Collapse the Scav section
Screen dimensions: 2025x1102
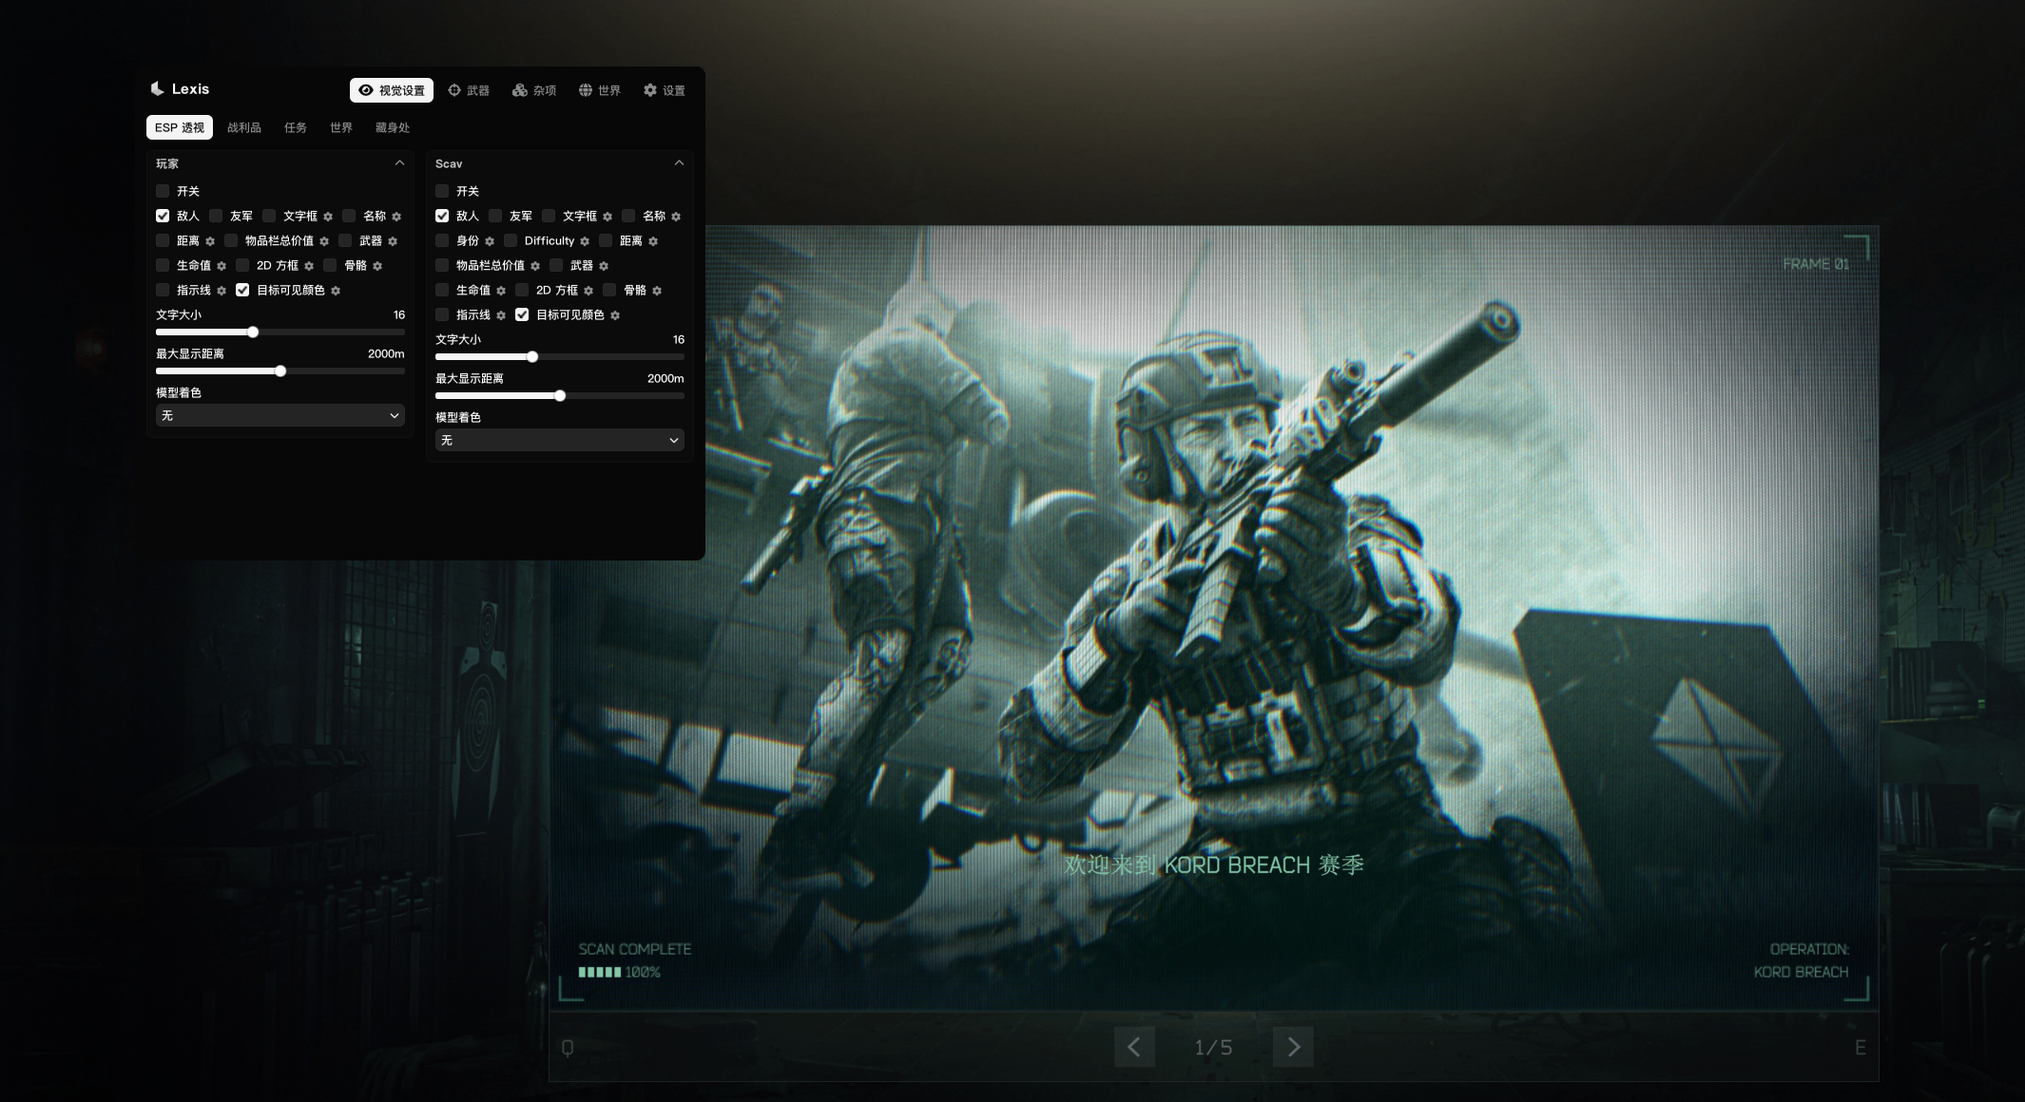pyautogui.click(x=679, y=163)
